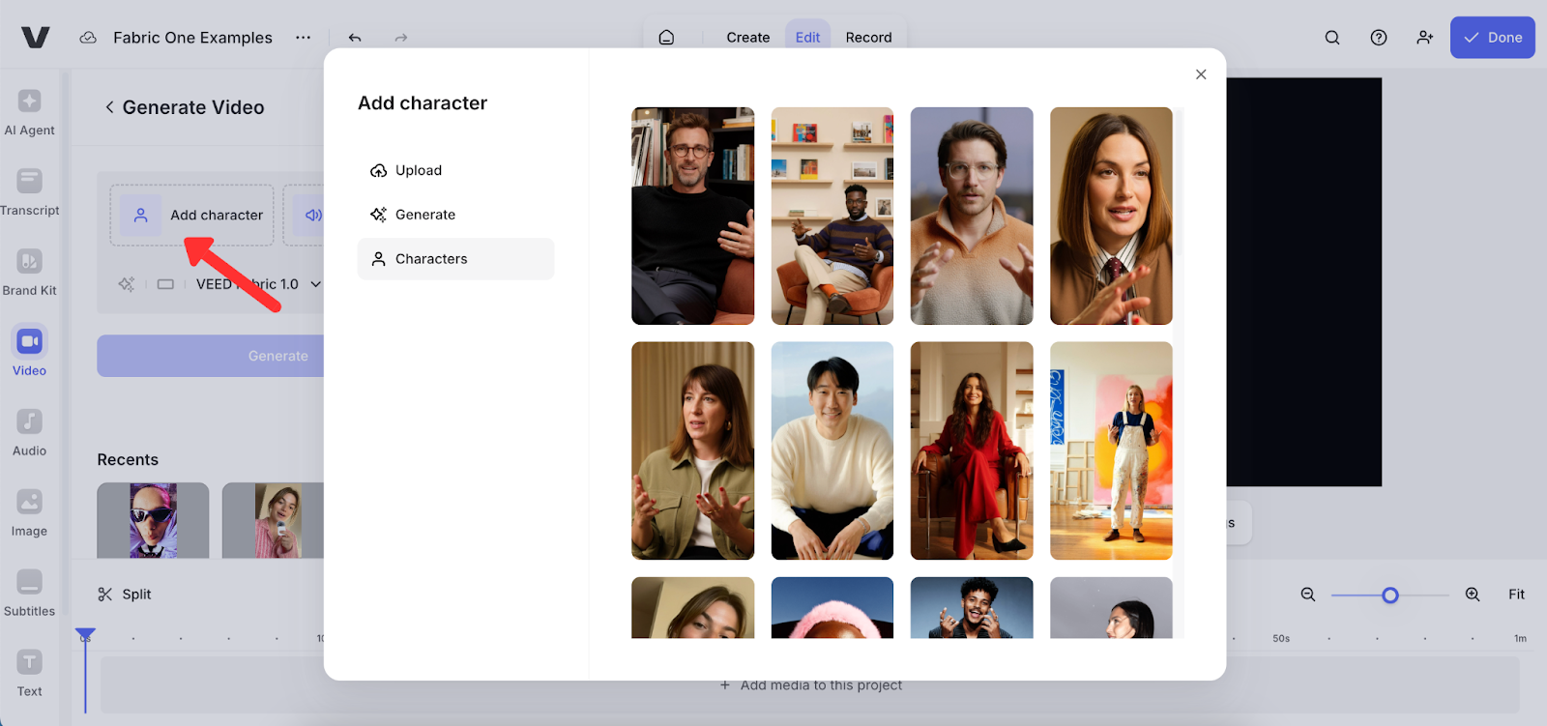Select the smiling man on blue background character
Image resolution: width=1547 pixels, height=726 pixels.
(972, 608)
